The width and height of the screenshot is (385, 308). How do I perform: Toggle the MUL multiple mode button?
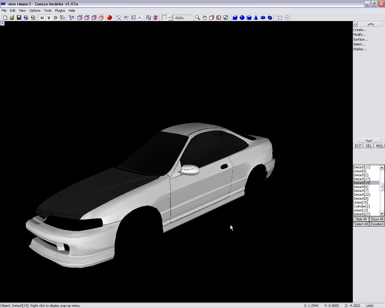click(379, 146)
